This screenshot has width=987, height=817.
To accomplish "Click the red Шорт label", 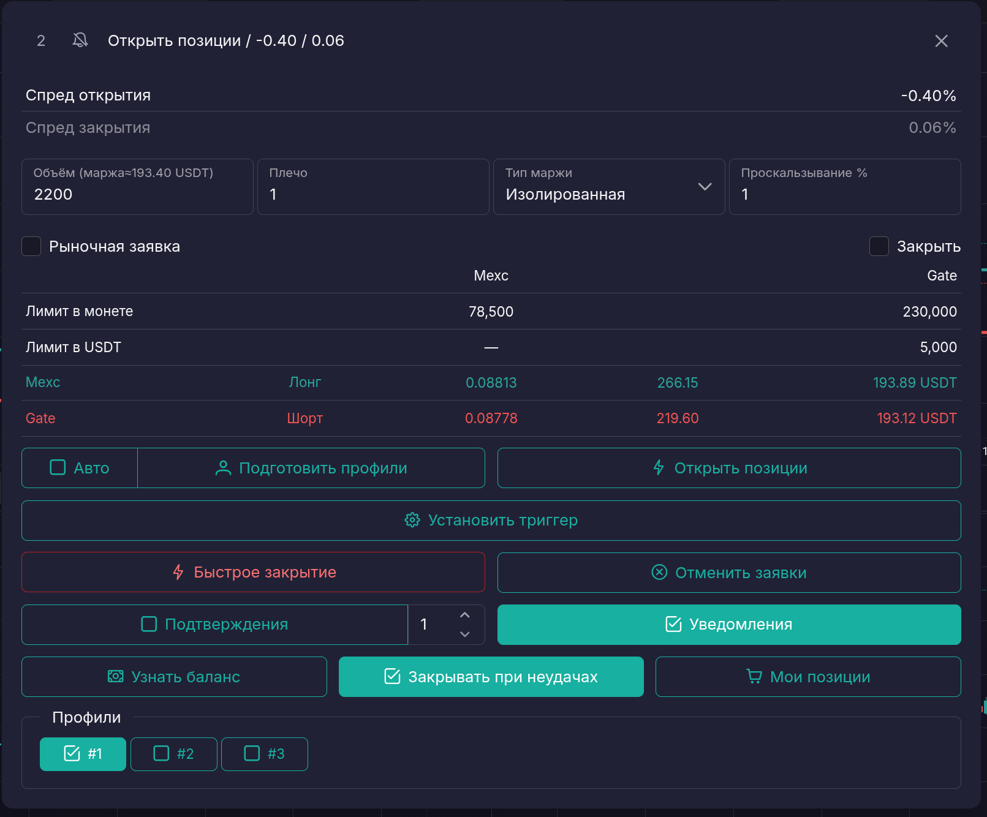I will 305,418.
